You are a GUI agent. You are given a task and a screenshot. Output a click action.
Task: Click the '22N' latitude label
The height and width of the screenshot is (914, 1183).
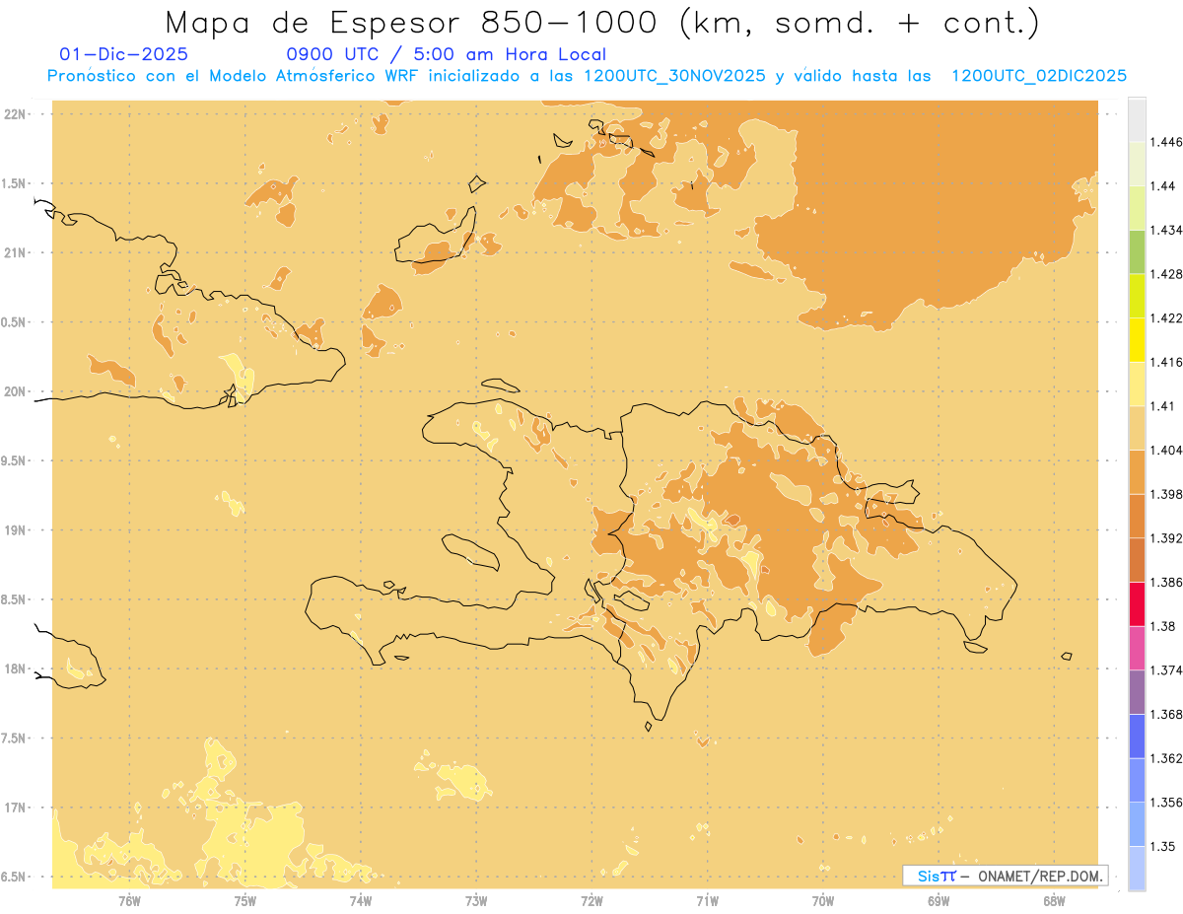[x=16, y=114]
